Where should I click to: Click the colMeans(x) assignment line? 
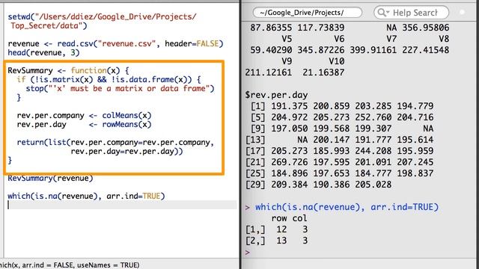pos(84,115)
